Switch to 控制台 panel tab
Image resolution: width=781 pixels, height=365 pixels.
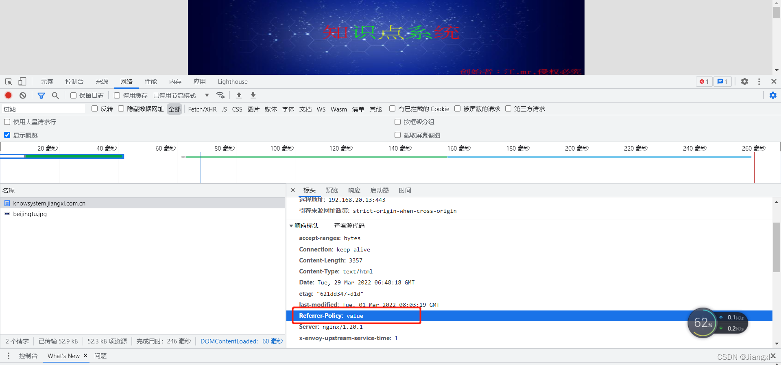[74, 82]
